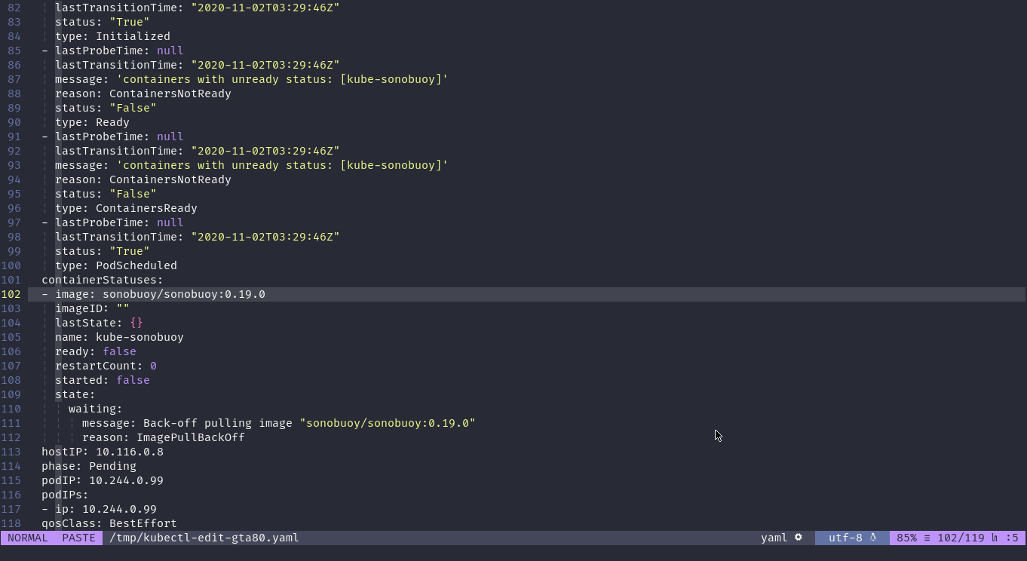The height and width of the screenshot is (561, 1027).
Task: Click hostIP 10.116.0.8
Action: click(x=103, y=452)
